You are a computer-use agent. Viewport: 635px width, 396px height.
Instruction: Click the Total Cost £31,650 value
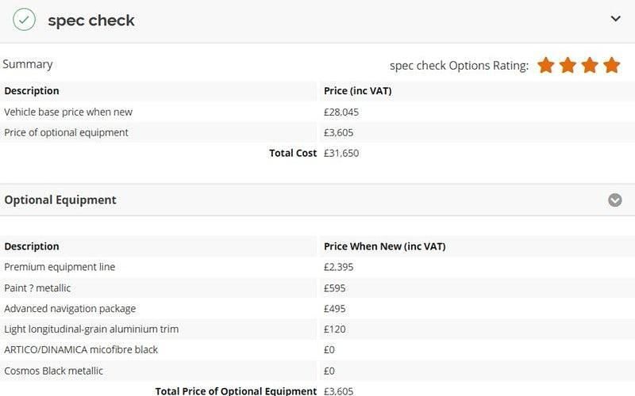coord(341,153)
